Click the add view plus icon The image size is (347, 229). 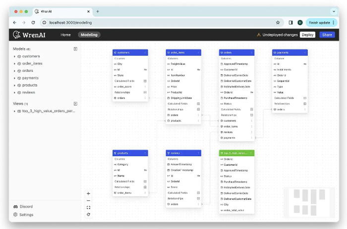[x=75, y=104]
